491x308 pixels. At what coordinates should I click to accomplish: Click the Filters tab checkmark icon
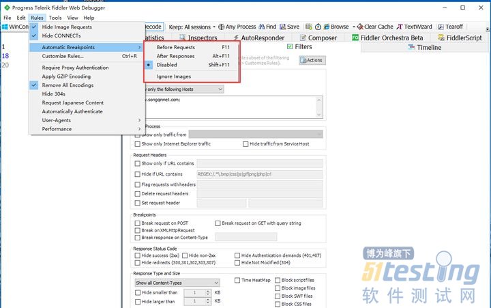[x=290, y=46]
